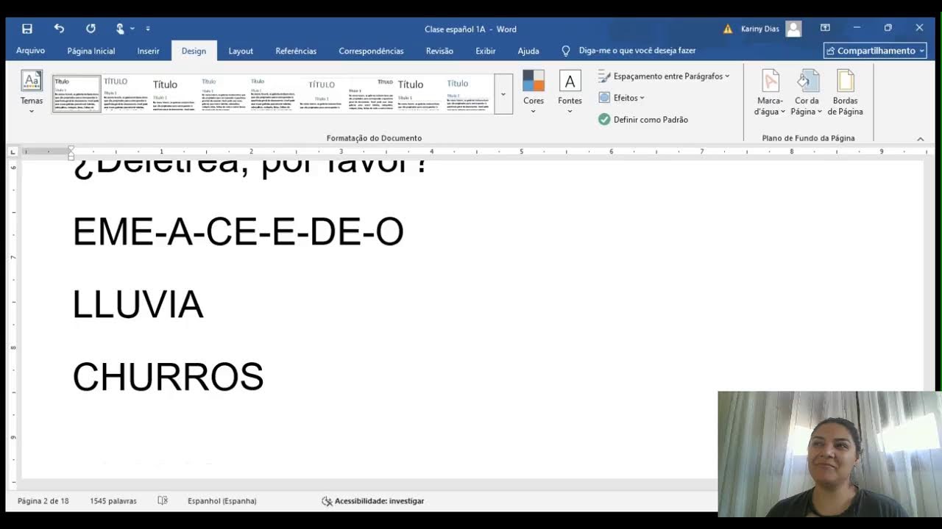The width and height of the screenshot is (942, 529).
Task: Open 'Acessibilidade: investigar' in status bar
Action: [x=373, y=501]
